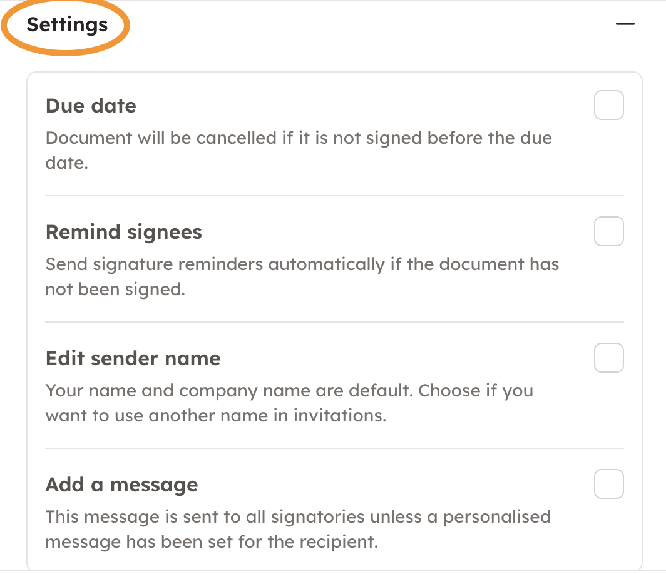Image resolution: width=666 pixels, height=574 pixels.
Task: Click "This message is sent to all" line
Action: (x=298, y=516)
